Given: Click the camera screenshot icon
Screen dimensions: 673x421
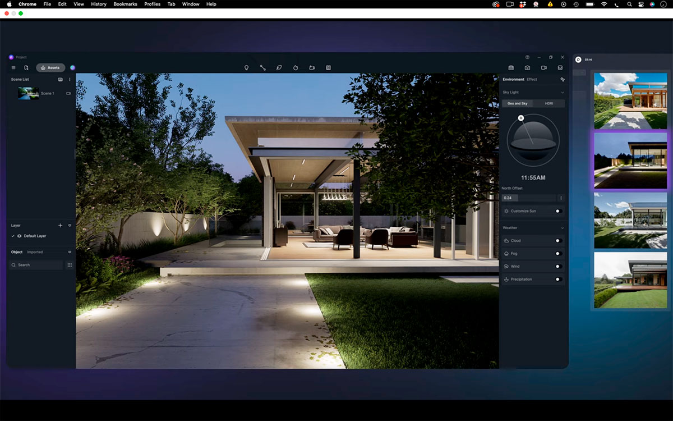Looking at the screenshot, I should click(527, 67).
